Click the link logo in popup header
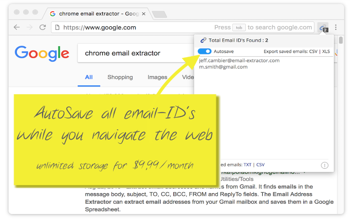This screenshot has width=350, height=219. pos(203,40)
